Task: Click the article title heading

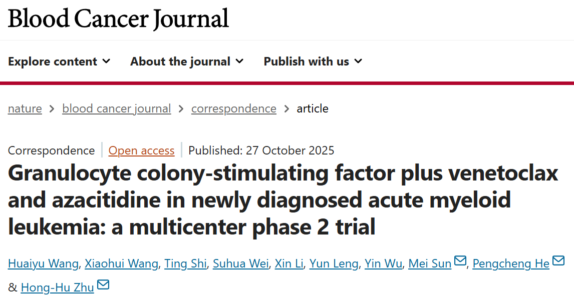Action: (283, 200)
